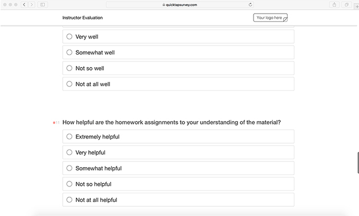Click the quicktapsurvey.com address bar
Viewport: 359px width, 216px height.
pos(180,5)
